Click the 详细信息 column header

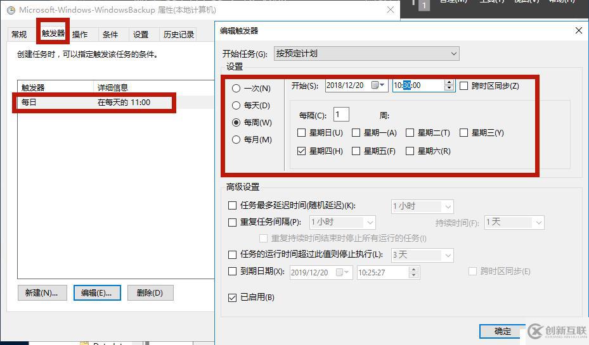pyautogui.click(x=153, y=87)
